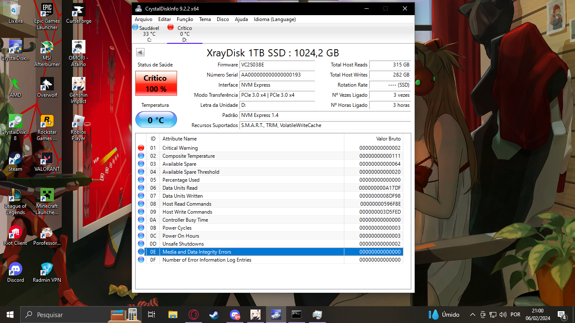The height and width of the screenshot is (323, 575).
Task: Select the Host Read Commands row
Action: (269, 204)
